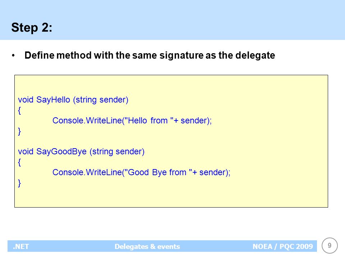Screen dimensions: 345x259
Task: Click the 'Step 2:' slide title
Action: (32, 28)
